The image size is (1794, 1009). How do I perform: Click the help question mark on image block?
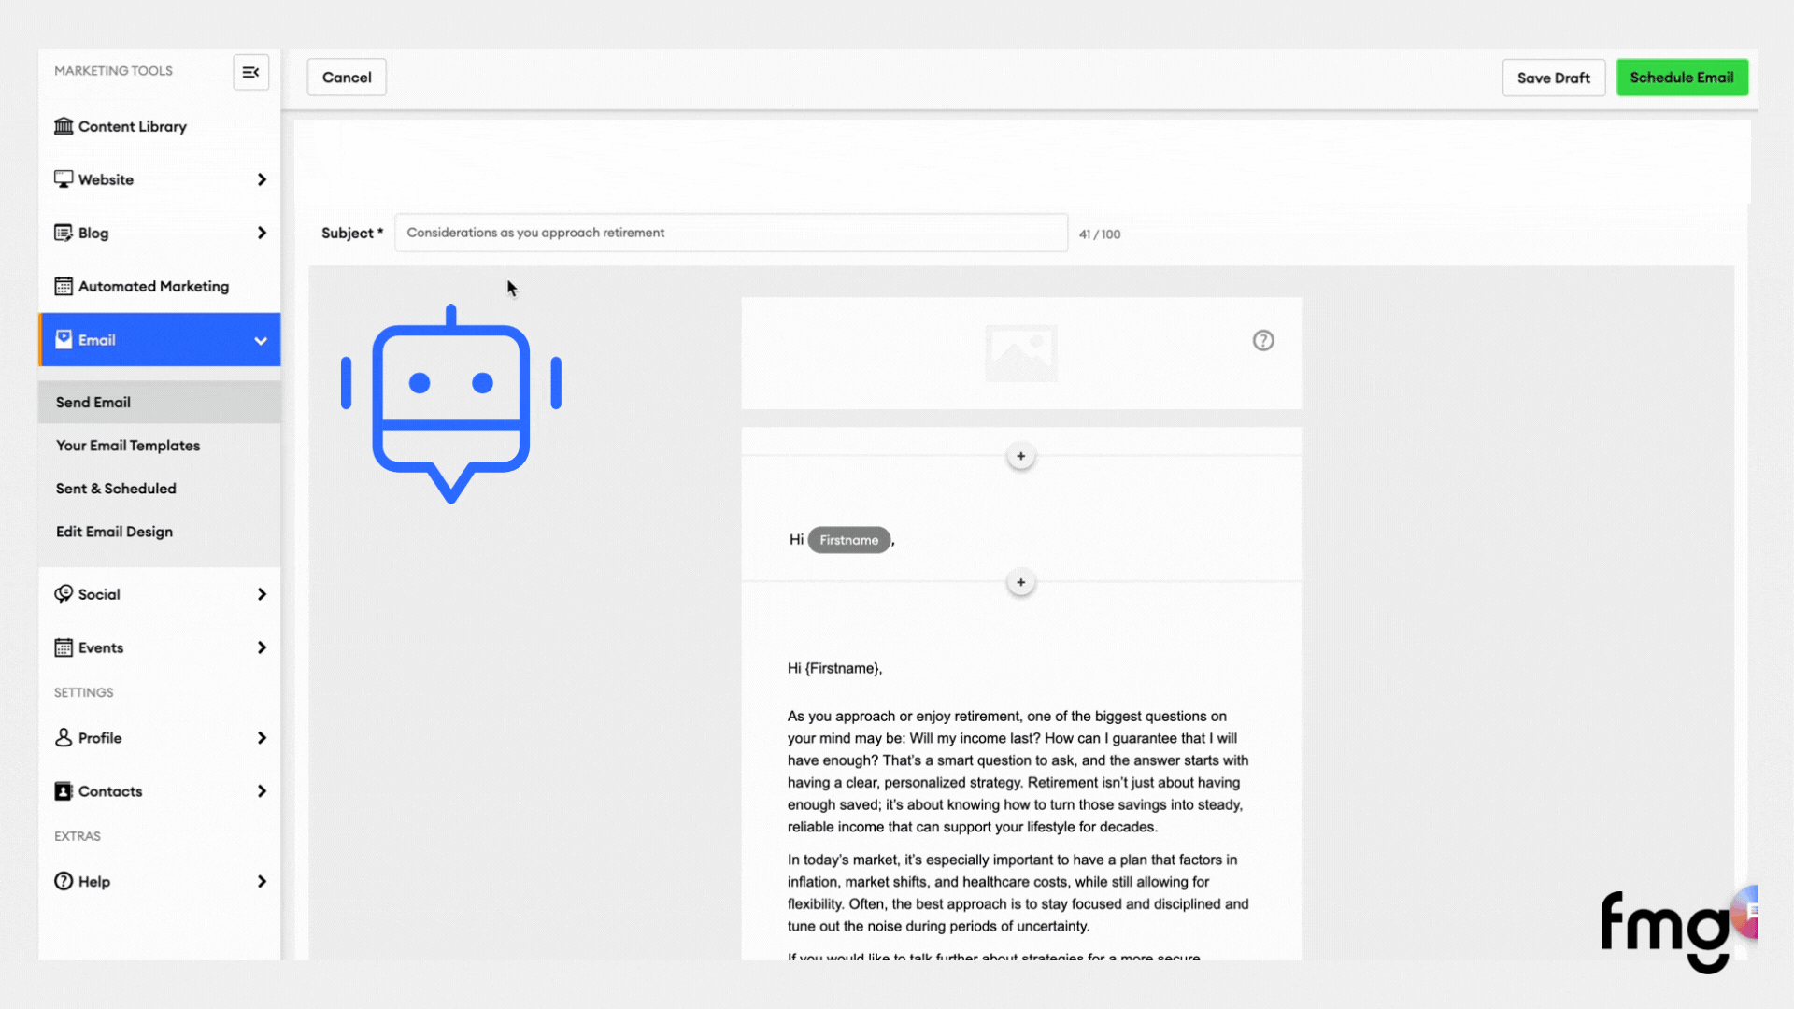(1263, 341)
